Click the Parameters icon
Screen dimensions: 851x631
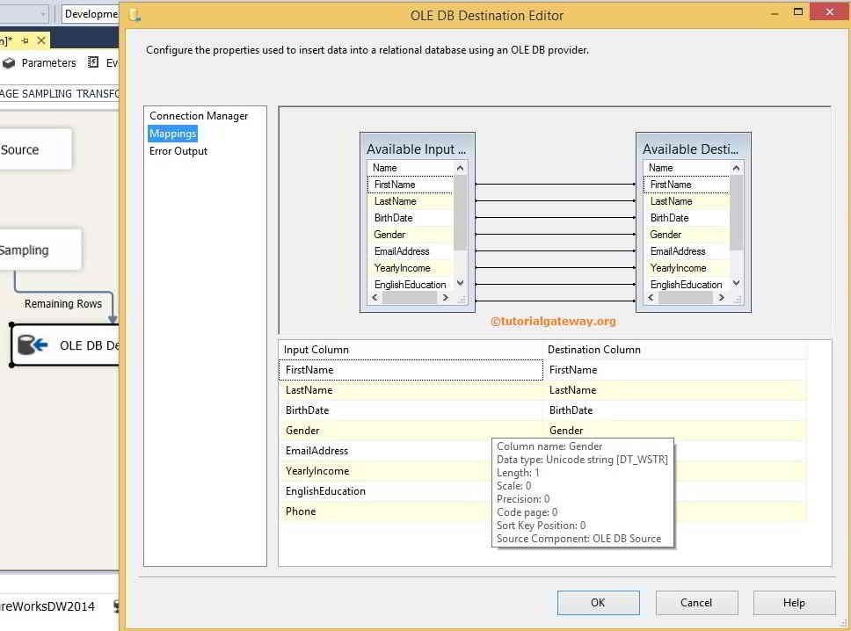pos(9,63)
